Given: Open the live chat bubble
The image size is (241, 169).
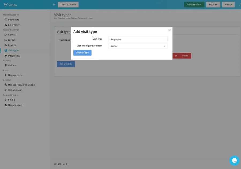Looking at the screenshot, I should pos(234,160).
